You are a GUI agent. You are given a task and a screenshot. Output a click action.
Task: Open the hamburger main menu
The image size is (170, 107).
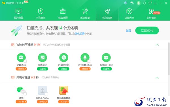click(155, 3)
